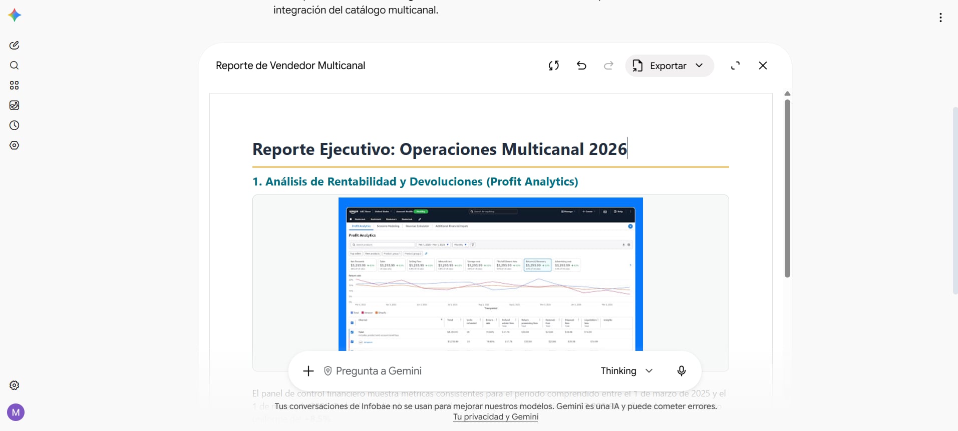This screenshot has width=958, height=431.
Task: Click the Gemini sparkle logo
Action: coord(15,15)
